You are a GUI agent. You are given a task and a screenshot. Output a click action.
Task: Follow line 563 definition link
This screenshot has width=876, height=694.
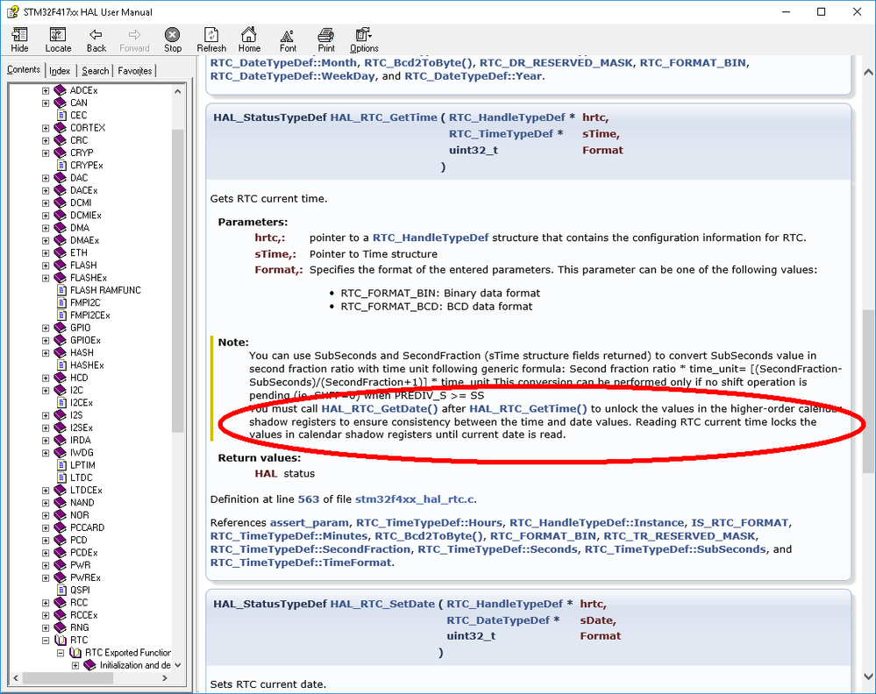point(309,499)
